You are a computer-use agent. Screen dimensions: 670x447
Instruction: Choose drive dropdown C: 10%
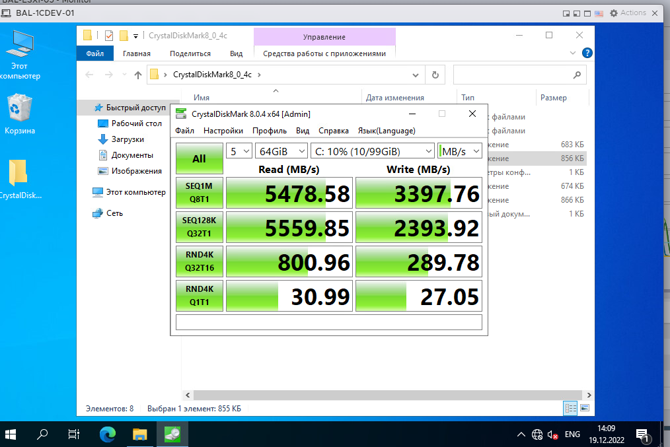click(x=373, y=151)
